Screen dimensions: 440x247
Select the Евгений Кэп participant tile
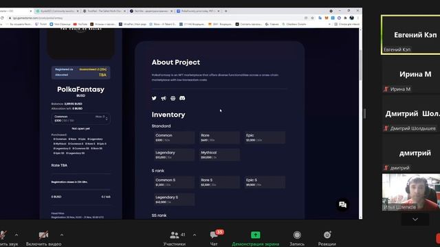(411, 35)
